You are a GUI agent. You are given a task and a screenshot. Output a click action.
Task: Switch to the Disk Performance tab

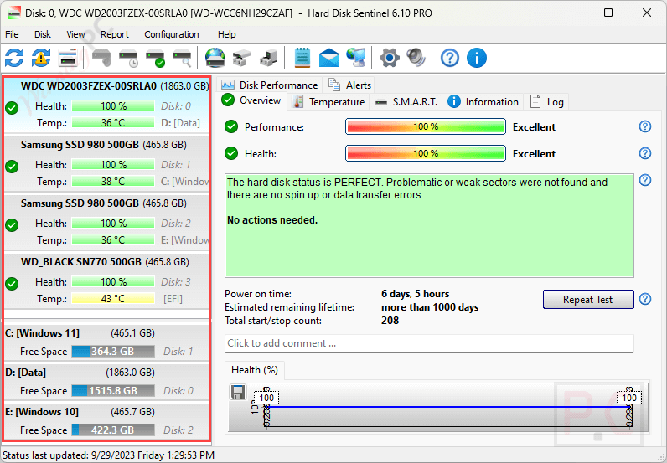270,85
